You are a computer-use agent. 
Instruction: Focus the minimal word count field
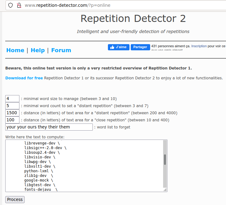(12, 106)
